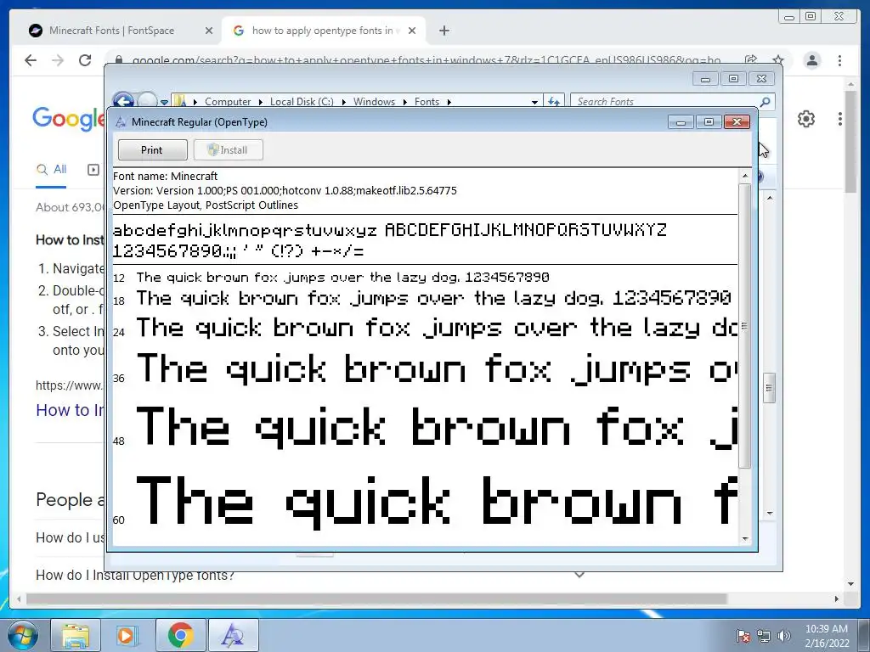Click the font viewer vertical scrollbar thumb
Screen dimensions: 870x652
click(745, 326)
